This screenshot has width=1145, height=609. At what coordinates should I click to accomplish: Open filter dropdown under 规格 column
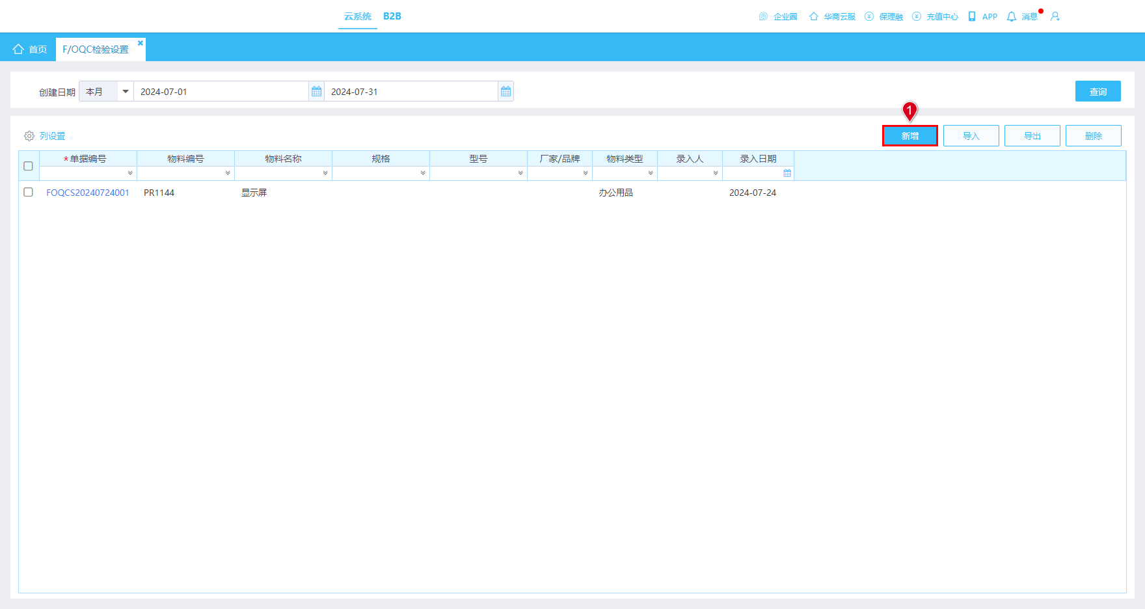[423, 173]
